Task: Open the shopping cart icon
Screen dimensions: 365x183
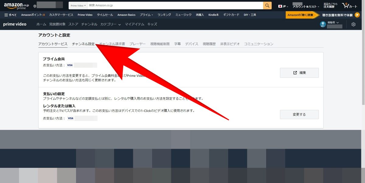Action: tap(346, 5)
